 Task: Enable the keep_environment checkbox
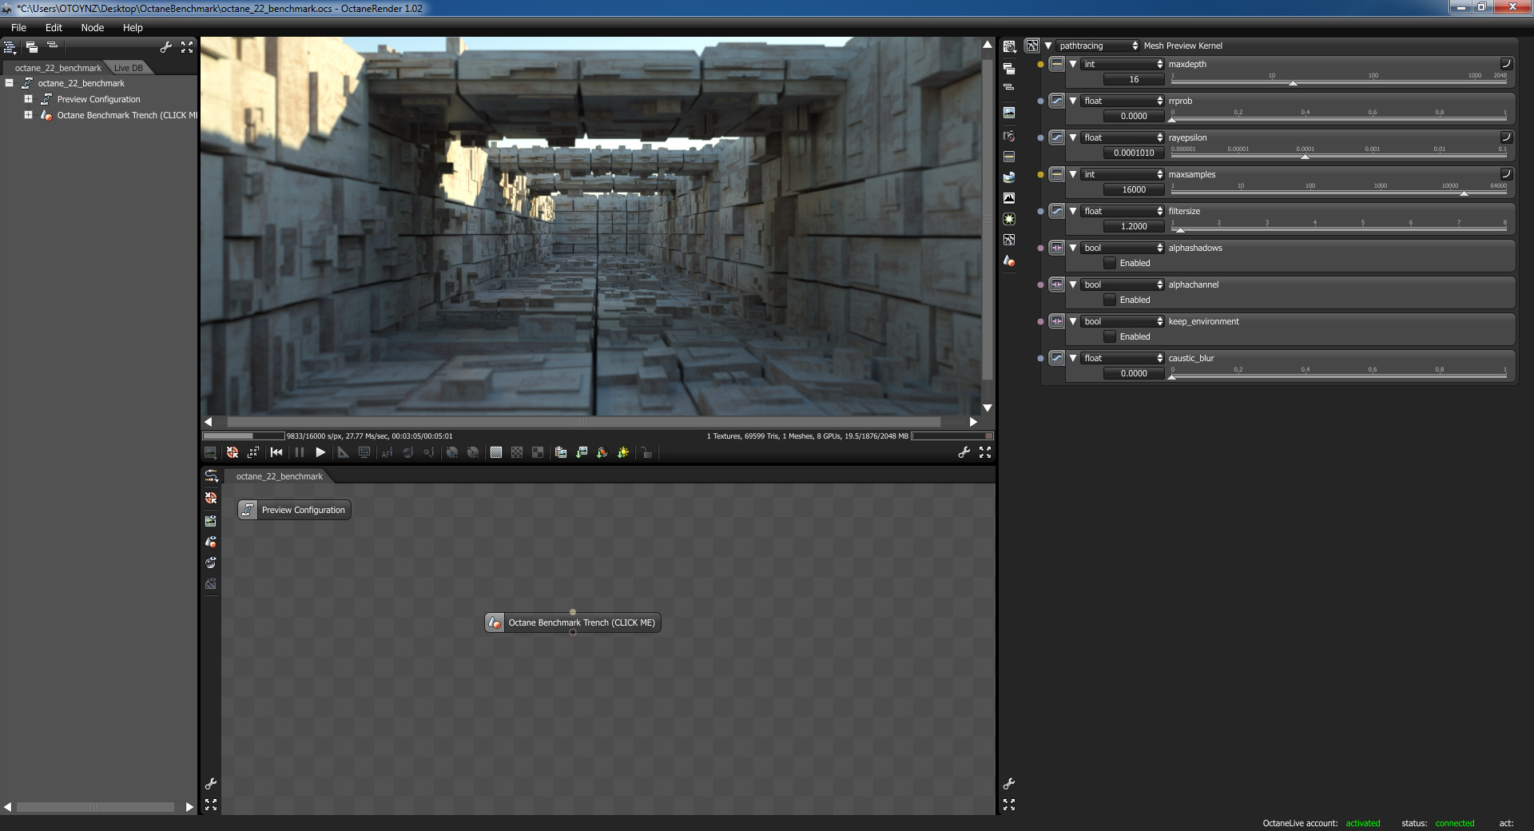tap(1110, 336)
